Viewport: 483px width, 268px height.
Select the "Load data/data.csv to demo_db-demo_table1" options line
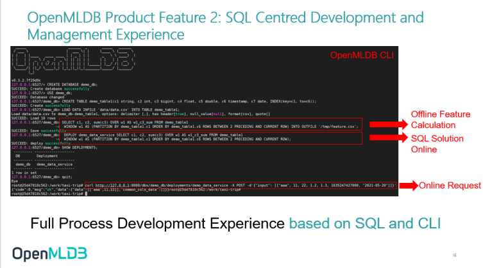coord(140,114)
